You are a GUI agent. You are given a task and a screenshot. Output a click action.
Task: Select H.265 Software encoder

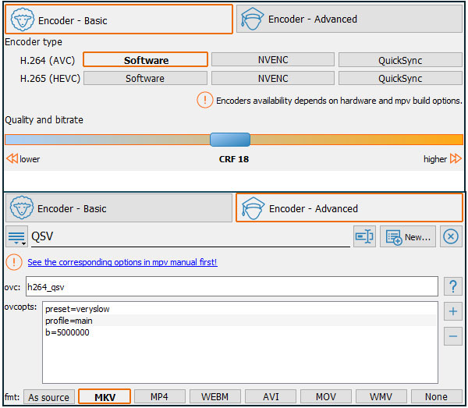(145, 79)
